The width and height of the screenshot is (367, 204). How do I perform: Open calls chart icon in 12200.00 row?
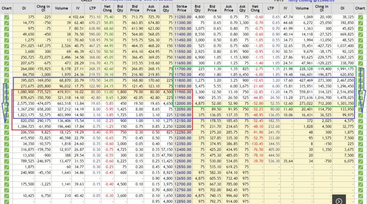pyautogui.click(x=7, y=127)
